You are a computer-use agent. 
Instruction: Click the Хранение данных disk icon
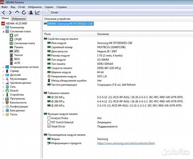[x=7, y=83]
